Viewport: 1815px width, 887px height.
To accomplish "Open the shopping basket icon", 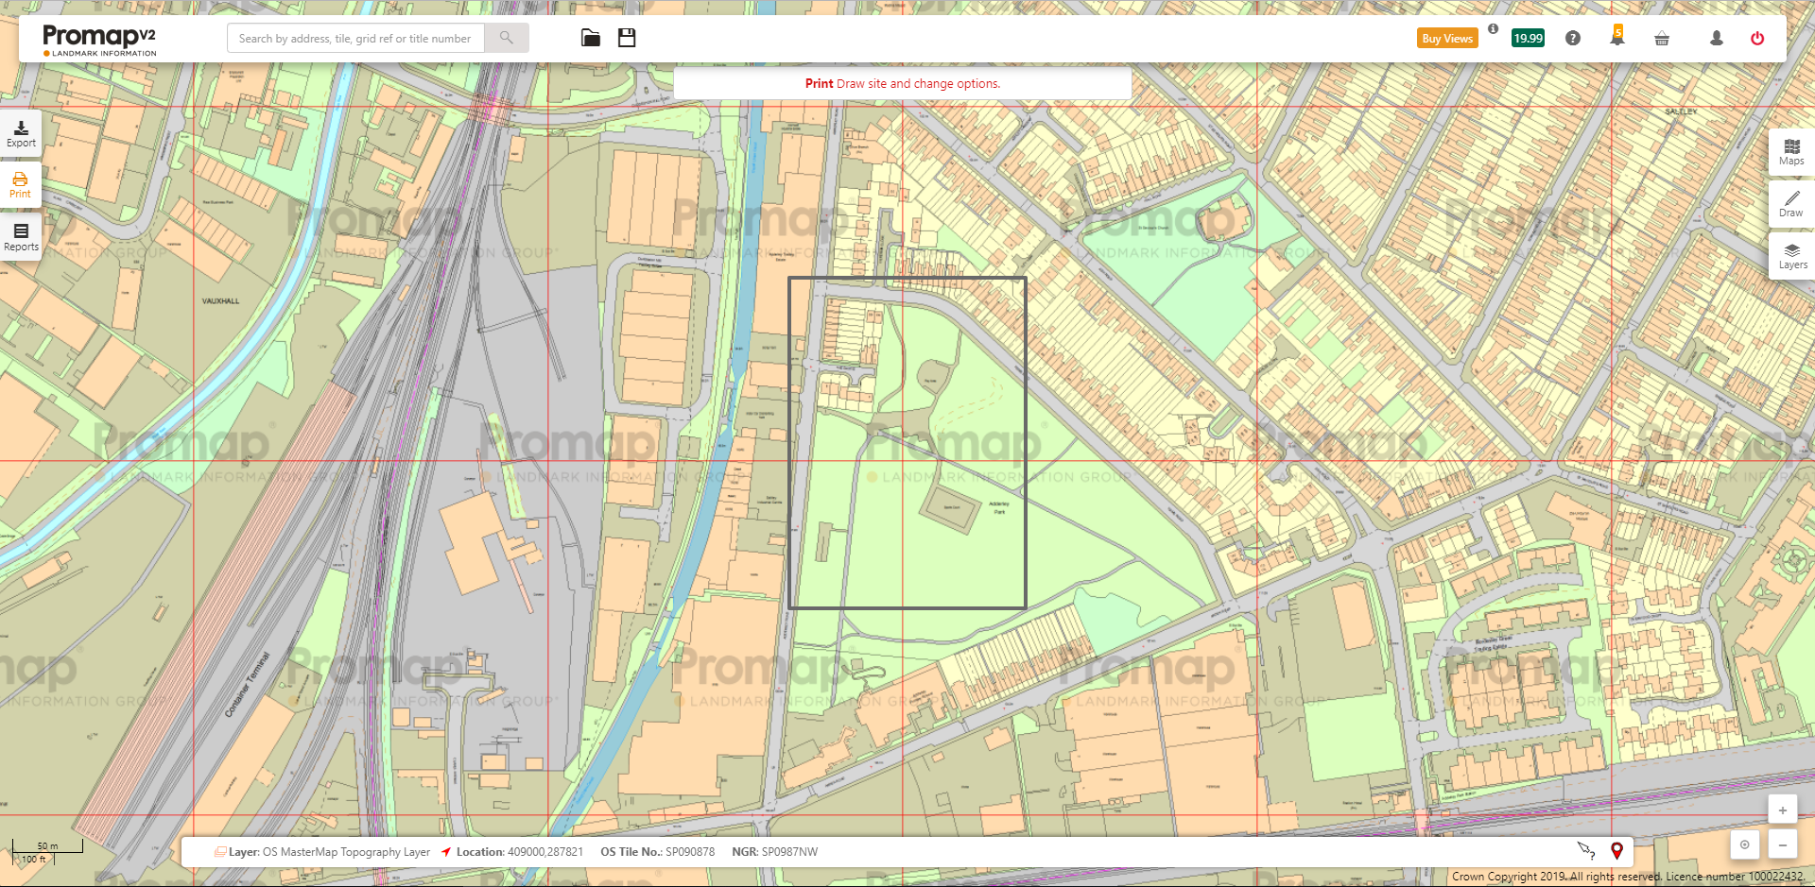I will (1662, 39).
